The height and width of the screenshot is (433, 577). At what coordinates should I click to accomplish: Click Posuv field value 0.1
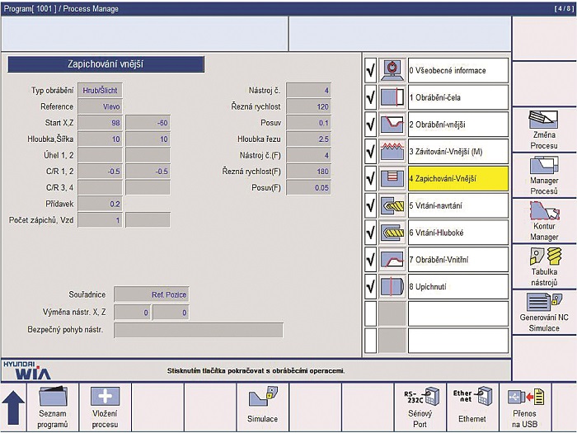[309, 123]
